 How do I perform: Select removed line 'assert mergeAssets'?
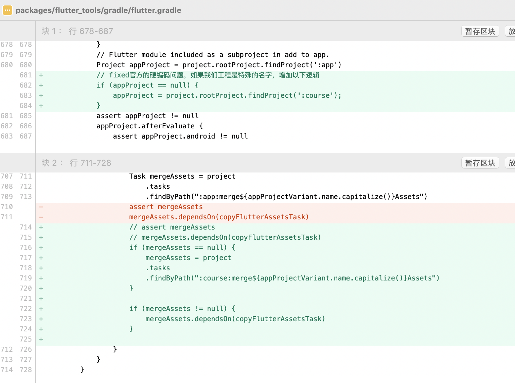coord(166,207)
